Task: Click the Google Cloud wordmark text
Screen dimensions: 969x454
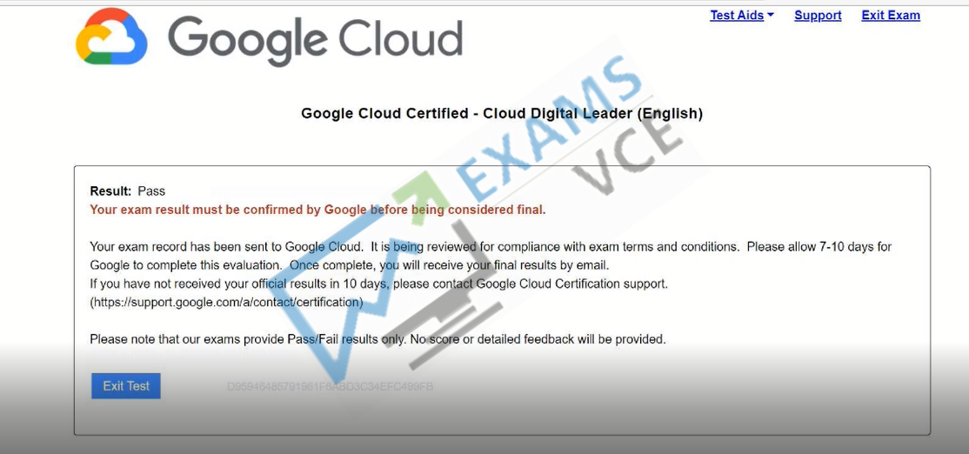Action: coord(315,38)
